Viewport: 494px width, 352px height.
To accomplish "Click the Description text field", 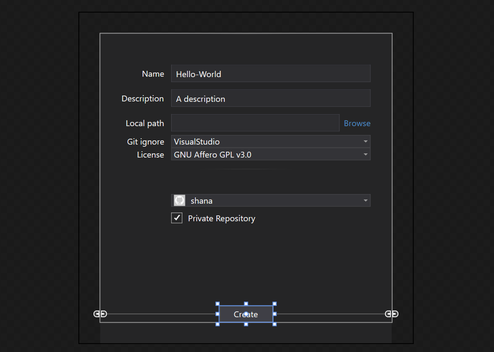I will pyautogui.click(x=270, y=98).
